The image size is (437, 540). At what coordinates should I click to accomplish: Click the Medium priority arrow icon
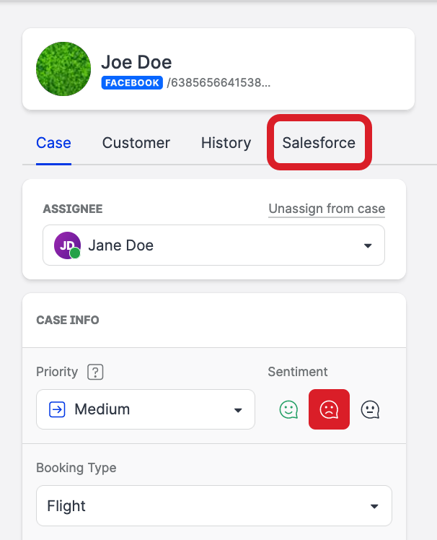click(x=57, y=409)
